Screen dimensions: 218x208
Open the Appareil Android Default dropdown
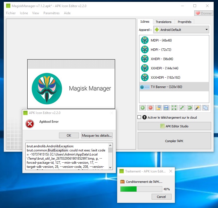click(x=181, y=30)
